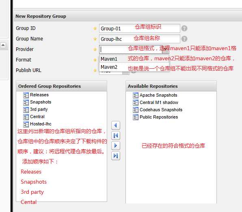
Task: Click the move all left button
Action: tap(116, 136)
